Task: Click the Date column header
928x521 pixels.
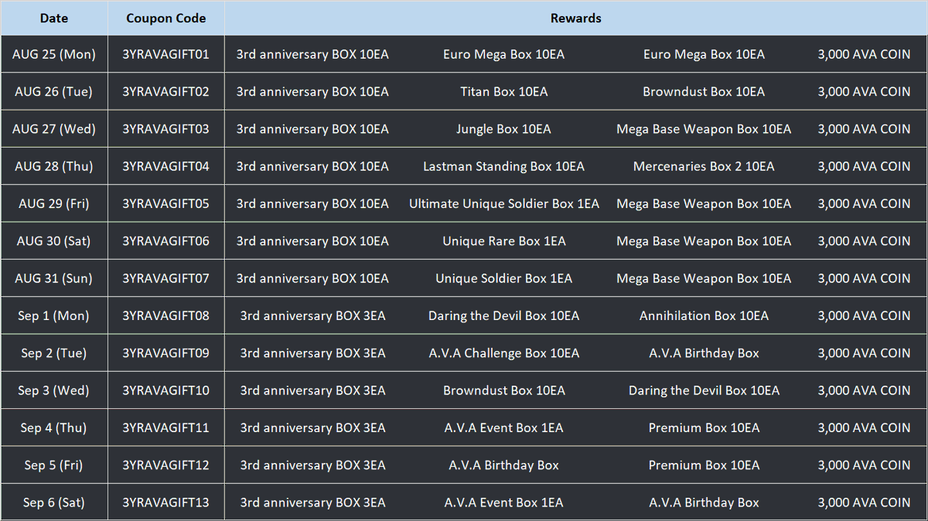Action: coord(53,18)
